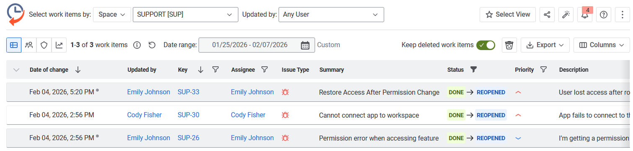
Task: Open the help question mark icon
Action: pos(603,15)
